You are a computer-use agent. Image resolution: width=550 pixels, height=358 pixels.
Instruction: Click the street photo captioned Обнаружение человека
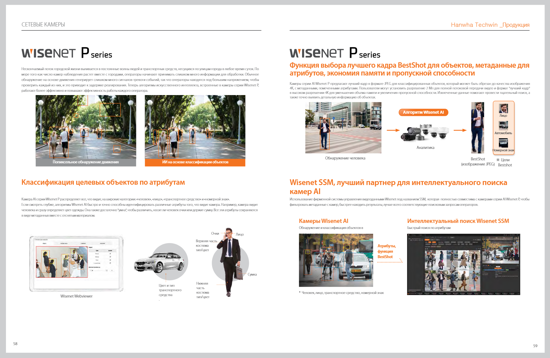[x=343, y=128]
